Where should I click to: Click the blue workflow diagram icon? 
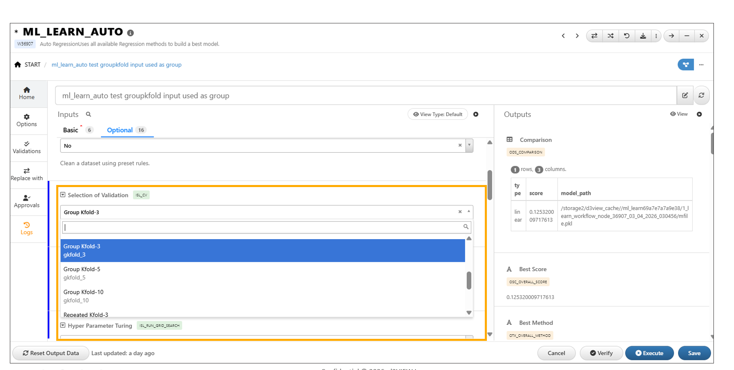coord(685,65)
